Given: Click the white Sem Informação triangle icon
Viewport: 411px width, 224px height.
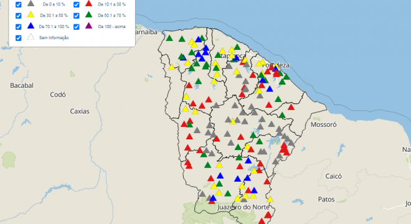Looking at the screenshot, I should click(x=31, y=37).
